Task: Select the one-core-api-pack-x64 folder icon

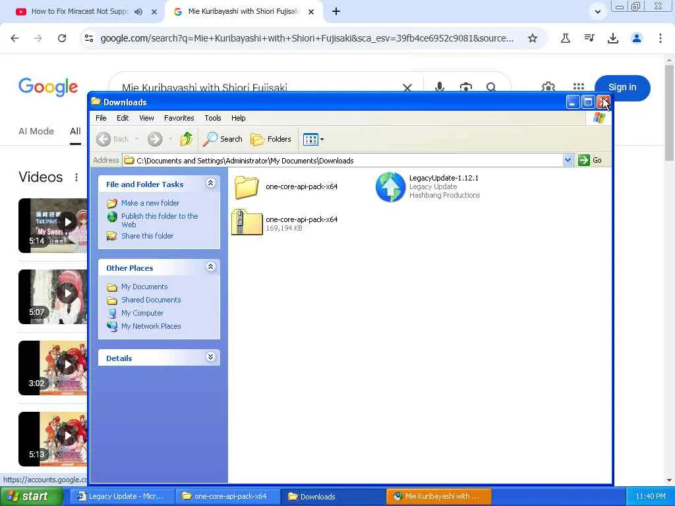Action: pos(247,187)
